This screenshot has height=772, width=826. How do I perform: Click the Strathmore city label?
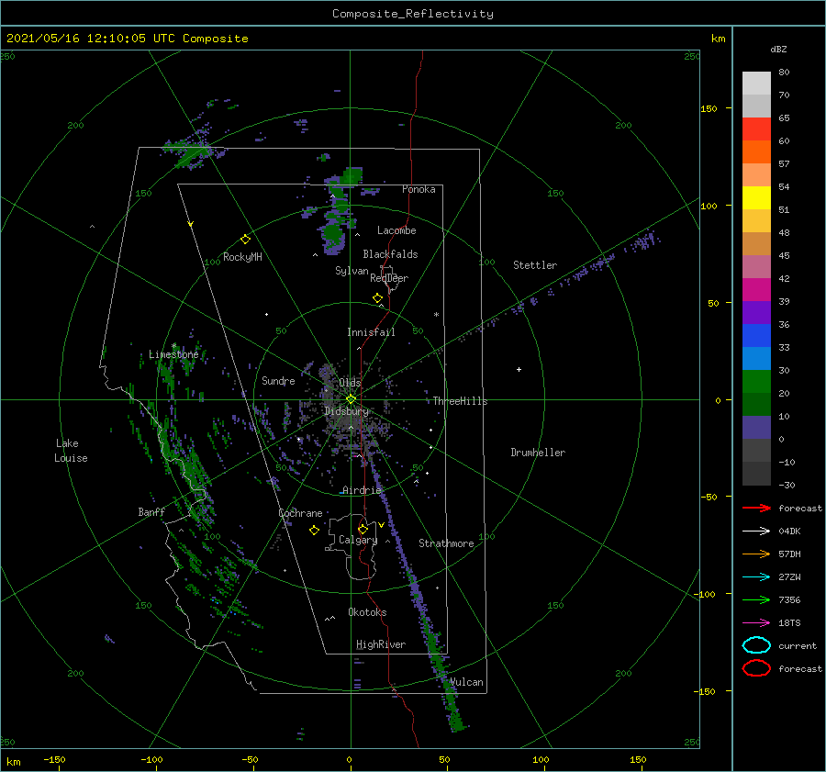coord(446,543)
